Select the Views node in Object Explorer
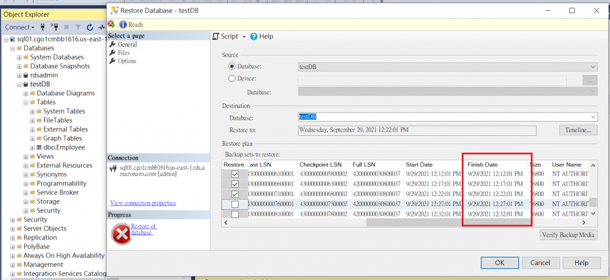 tap(45, 156)
